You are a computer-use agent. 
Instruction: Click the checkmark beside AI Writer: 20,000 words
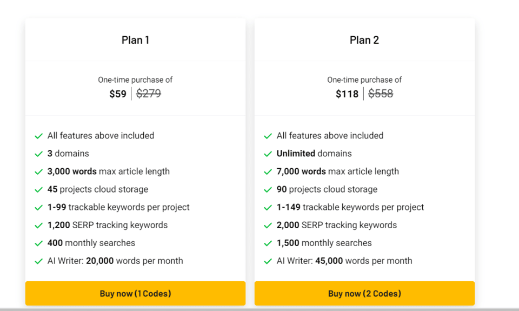tap(38, 261)
